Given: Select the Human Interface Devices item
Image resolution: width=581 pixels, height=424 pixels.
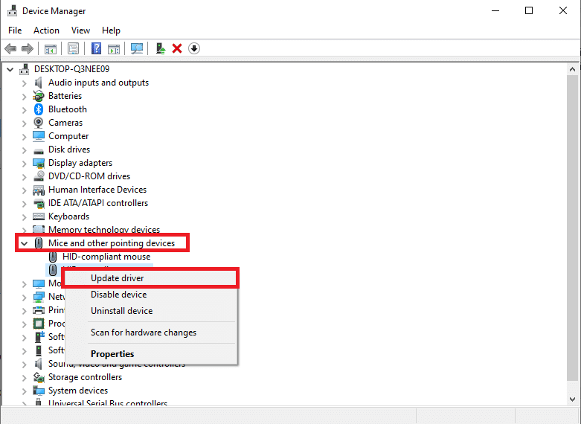Looking at the screenshot, I should tap(97, 190).
